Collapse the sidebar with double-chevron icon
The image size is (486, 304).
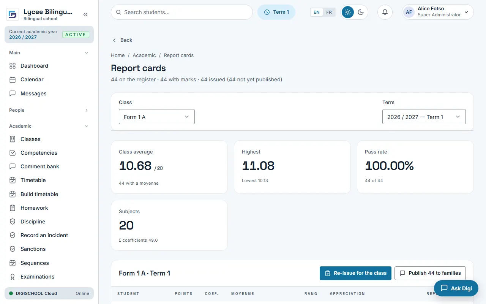tap(85, 14)
